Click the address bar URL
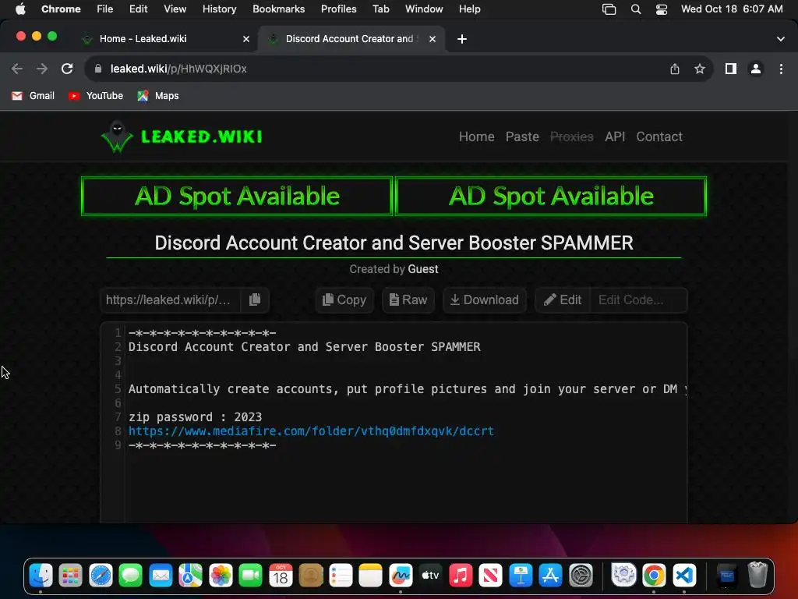The image size is (798, 599). 178,69
